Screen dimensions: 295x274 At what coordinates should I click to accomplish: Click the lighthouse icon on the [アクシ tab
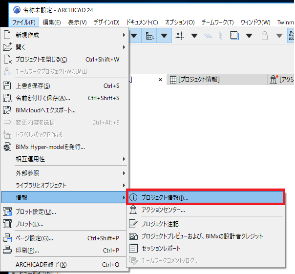tap(274, 80)
